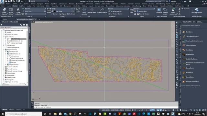
Task: Expand the Cotas panel flyout
Action: (x=63, y=16)
